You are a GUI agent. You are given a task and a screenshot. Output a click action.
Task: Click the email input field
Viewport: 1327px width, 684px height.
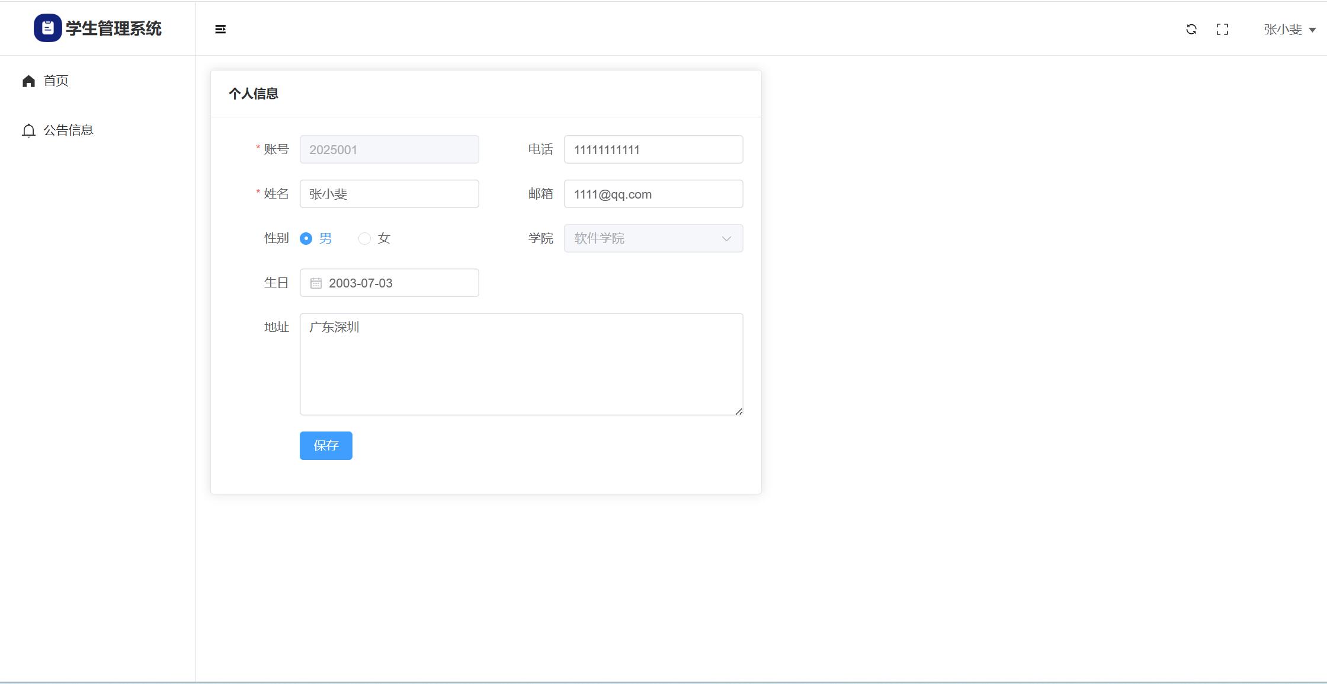click(653, 194)
